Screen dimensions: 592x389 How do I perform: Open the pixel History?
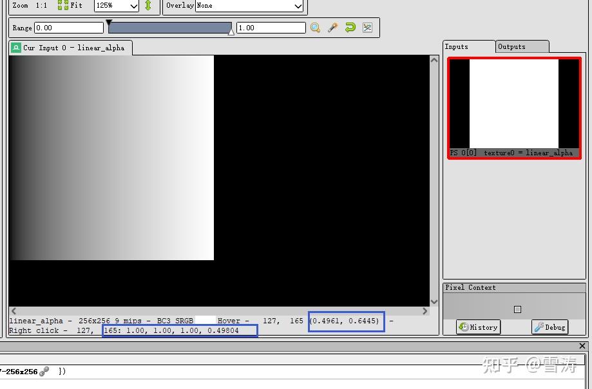pos(477,327)
